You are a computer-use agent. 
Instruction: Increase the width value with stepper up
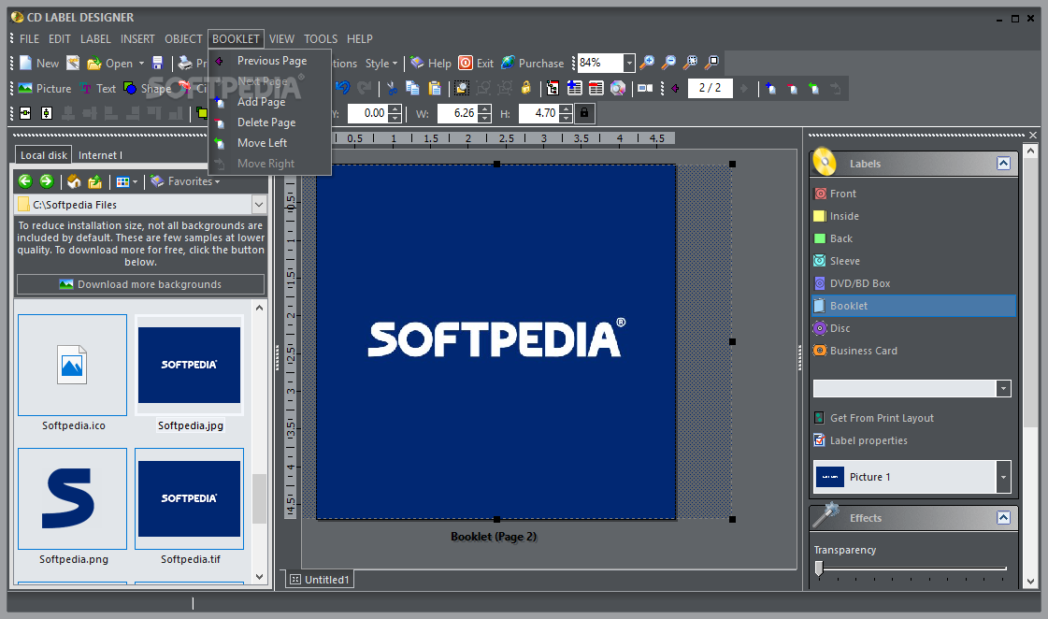484,109
